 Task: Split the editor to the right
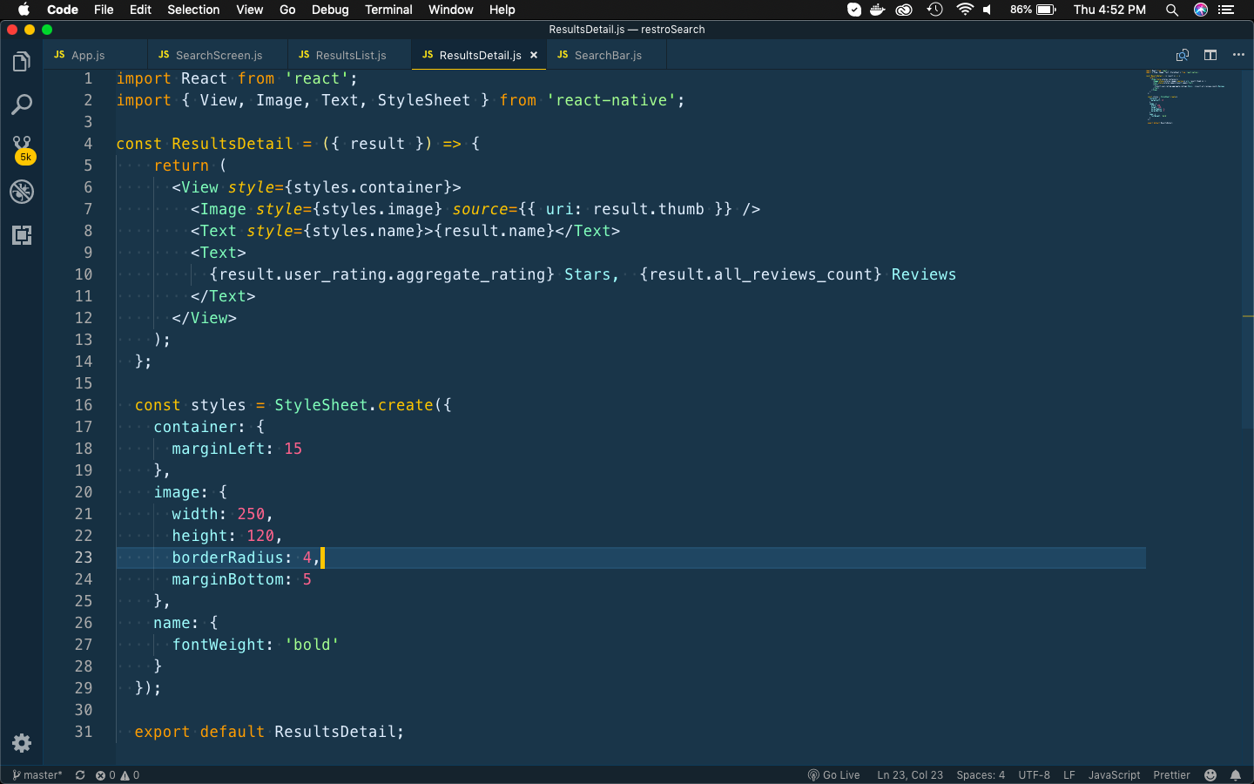click(1210, 55)
